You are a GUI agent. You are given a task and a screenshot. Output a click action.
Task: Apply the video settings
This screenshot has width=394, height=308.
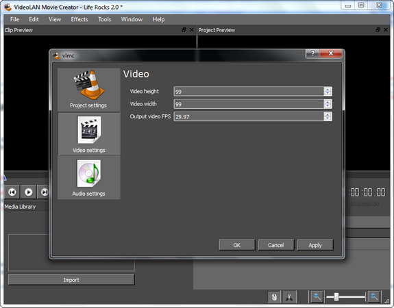tap(315, 245)
